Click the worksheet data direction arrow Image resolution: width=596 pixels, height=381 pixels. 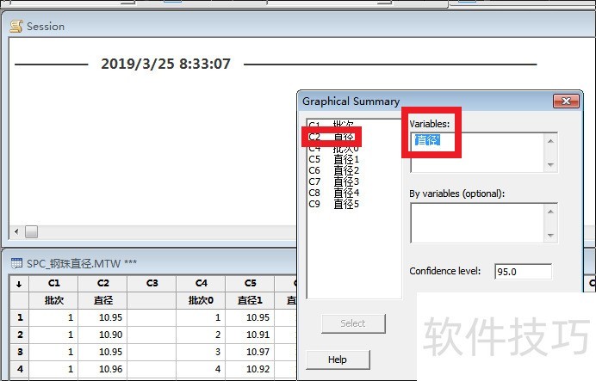(20, 284)
